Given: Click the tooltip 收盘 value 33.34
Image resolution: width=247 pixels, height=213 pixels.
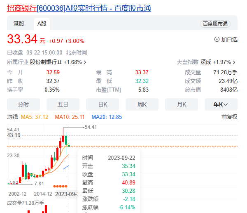Looking at the screenshot, I should 128,174.
